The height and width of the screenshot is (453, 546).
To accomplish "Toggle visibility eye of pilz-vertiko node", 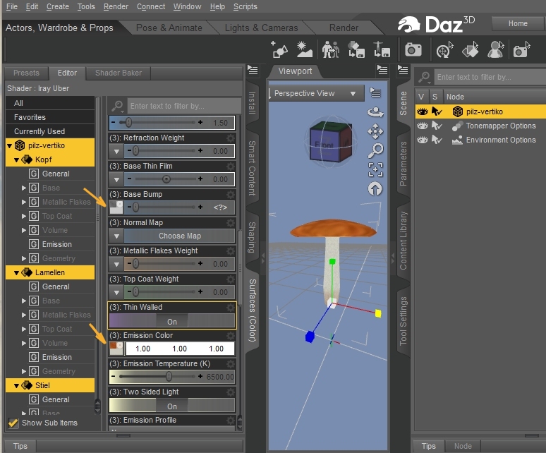I will point(423,111).
